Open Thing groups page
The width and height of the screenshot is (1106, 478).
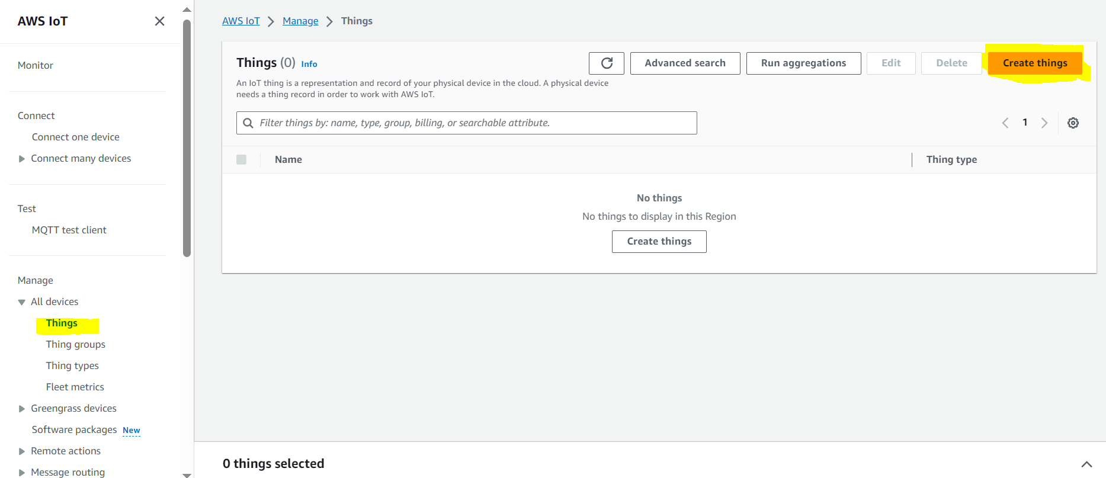[x=76, y=344]
